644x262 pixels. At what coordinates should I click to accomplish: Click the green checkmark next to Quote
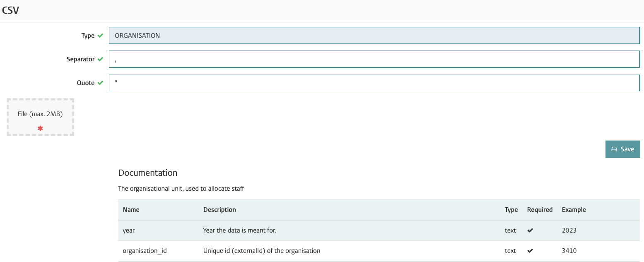[x=100, y=83]
